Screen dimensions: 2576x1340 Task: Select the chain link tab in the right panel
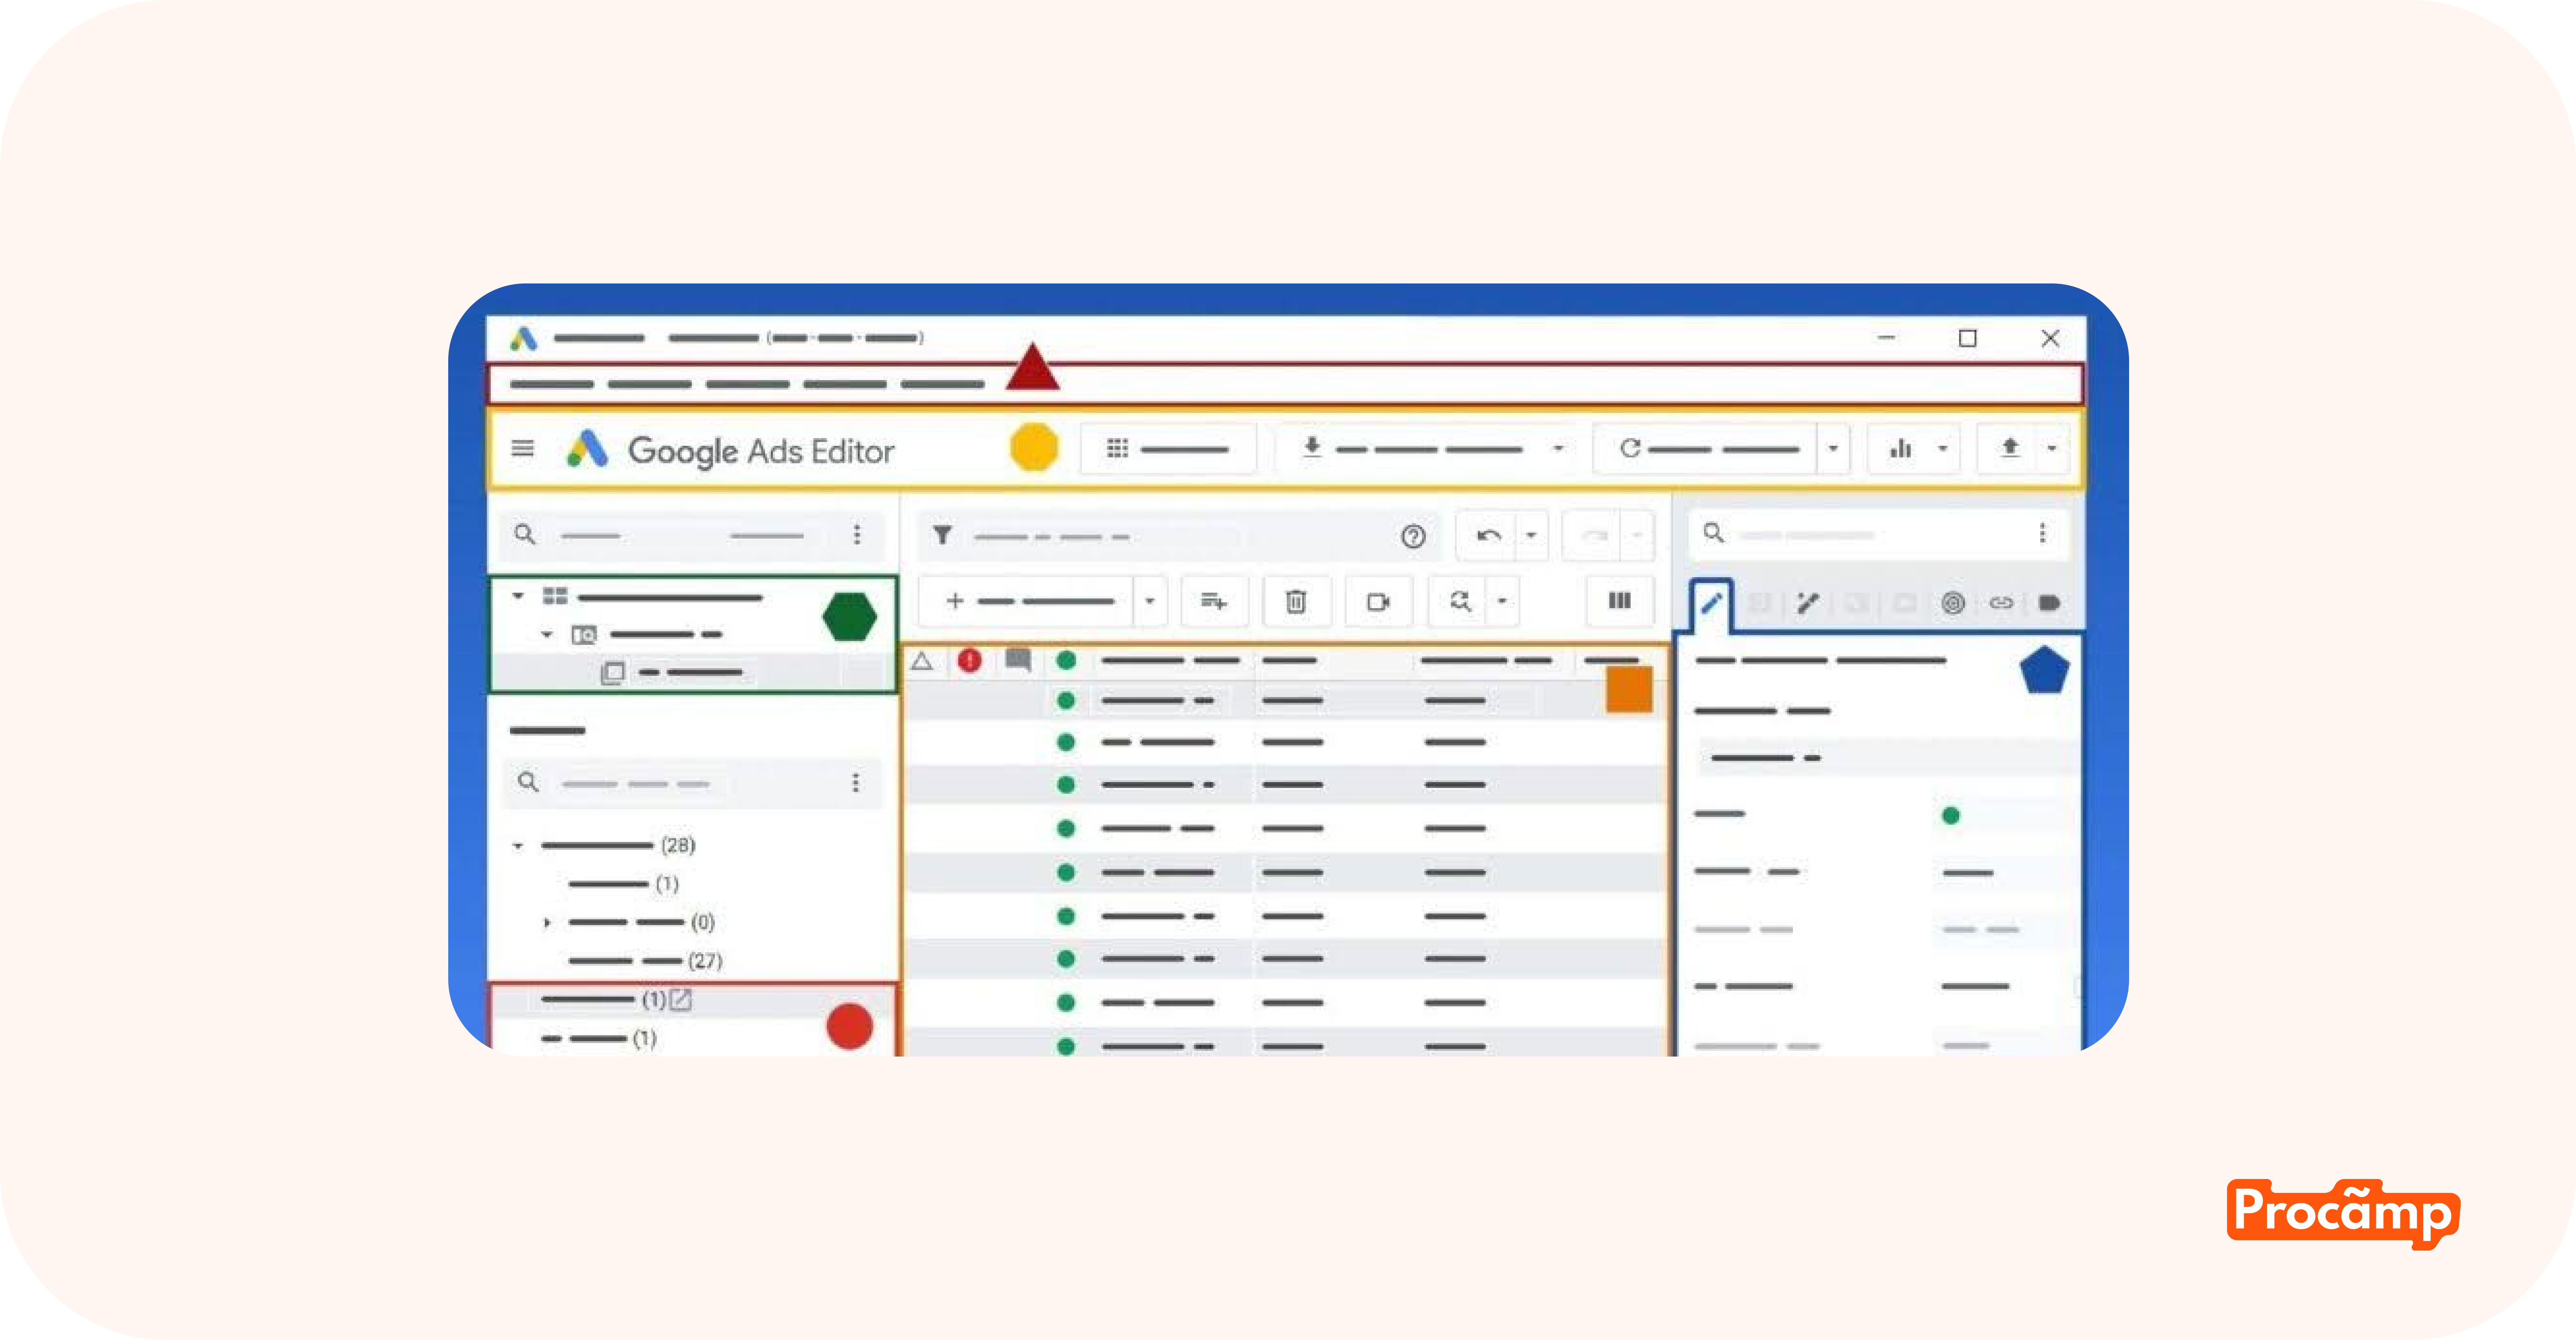tap(2001, 603)
